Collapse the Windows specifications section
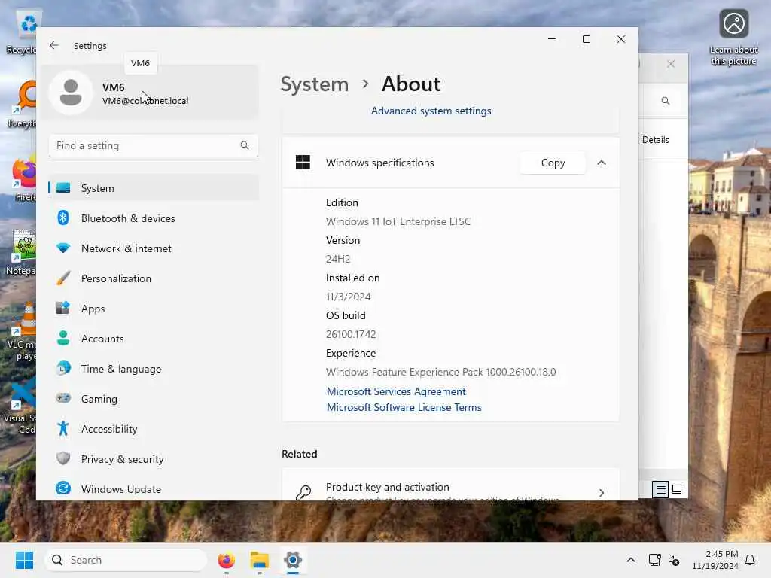 [602, 163]
